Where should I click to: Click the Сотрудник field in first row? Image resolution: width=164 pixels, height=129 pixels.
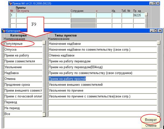point(83,15)
